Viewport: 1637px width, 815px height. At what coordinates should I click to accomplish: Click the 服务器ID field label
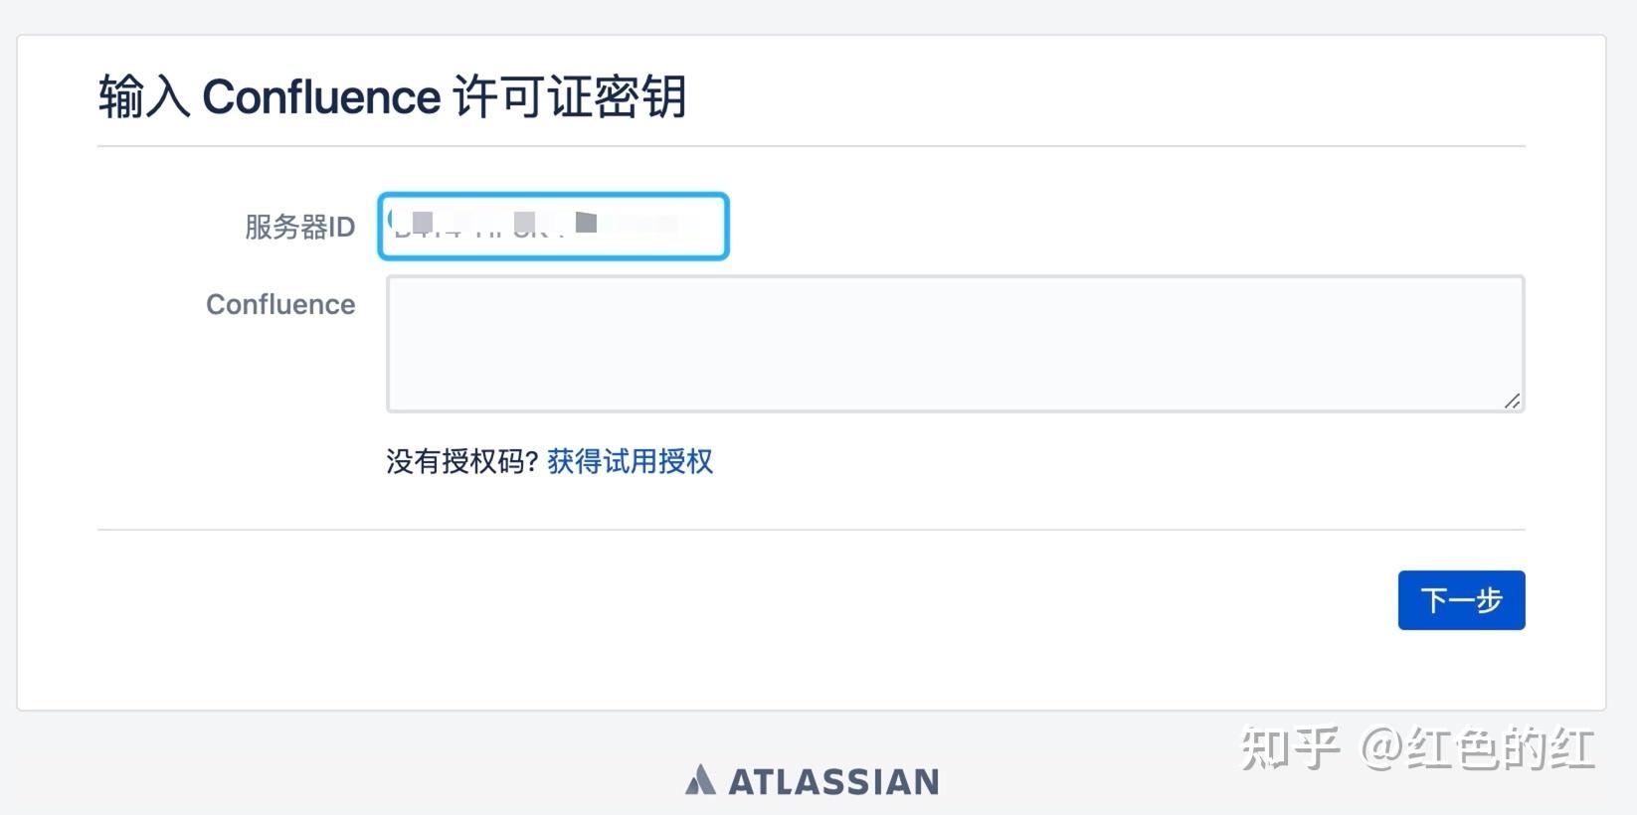tap(299, 228)
